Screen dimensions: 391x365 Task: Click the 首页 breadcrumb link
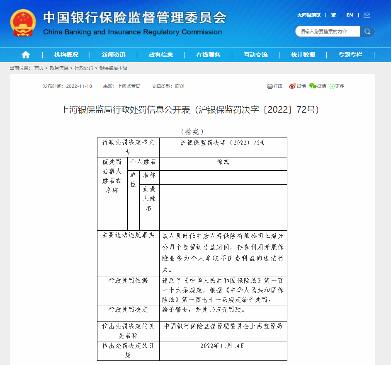click(x=39, y=68)
